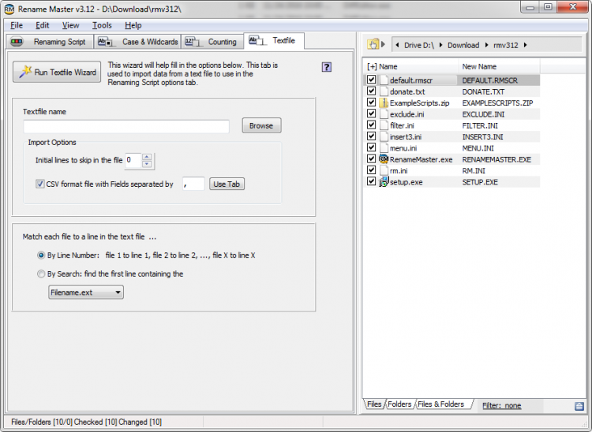Uncheck the filter.ini checkbox
This screenshot has width=592, height=432.
click(371, 125)
